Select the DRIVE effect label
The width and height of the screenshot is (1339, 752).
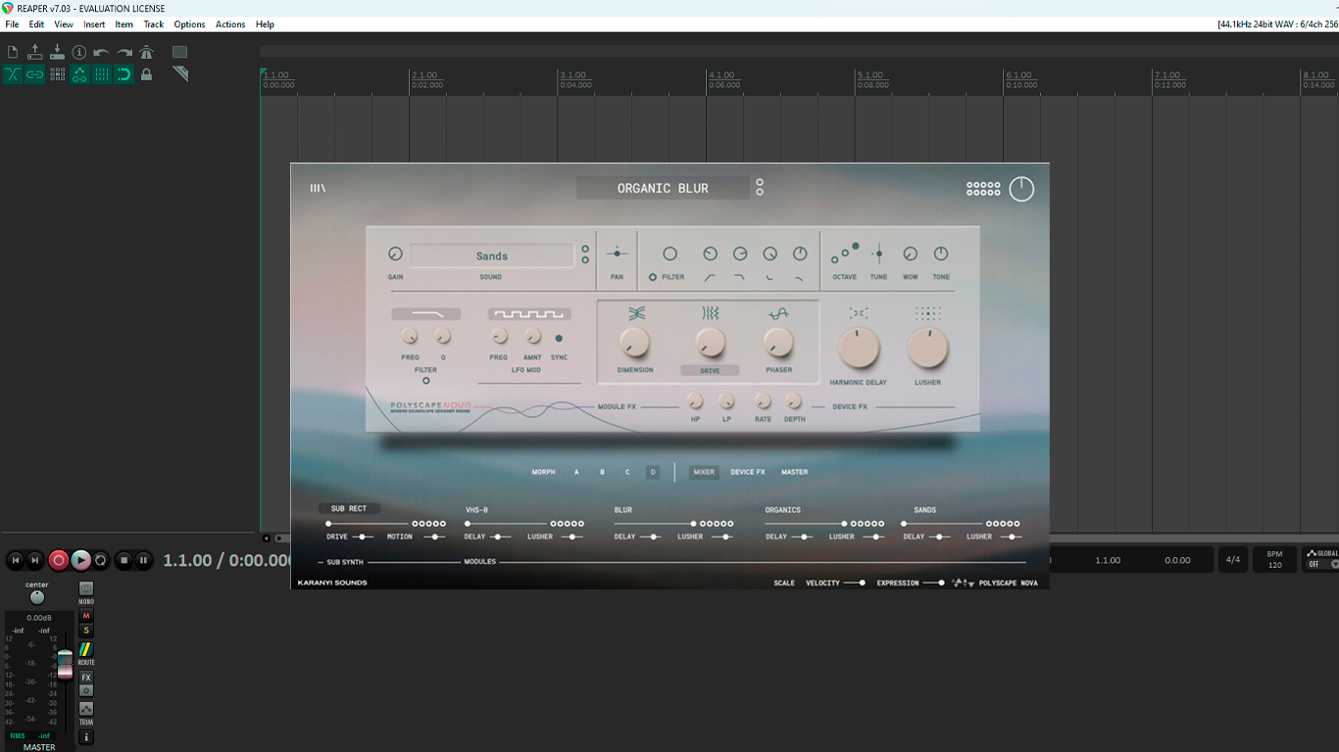[x=710, y=371]
